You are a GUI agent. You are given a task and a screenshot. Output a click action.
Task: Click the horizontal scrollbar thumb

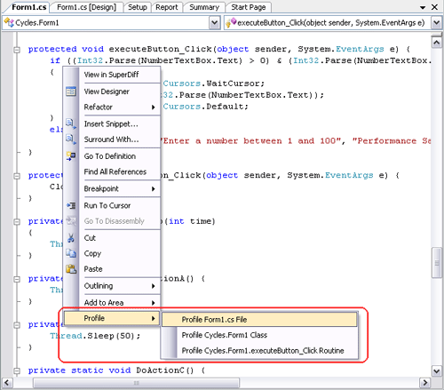(x=136, y=383)
